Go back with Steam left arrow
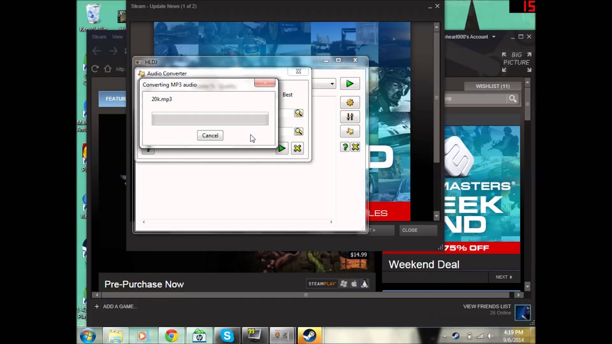This screenshot has width=612, height=344. 97,51
